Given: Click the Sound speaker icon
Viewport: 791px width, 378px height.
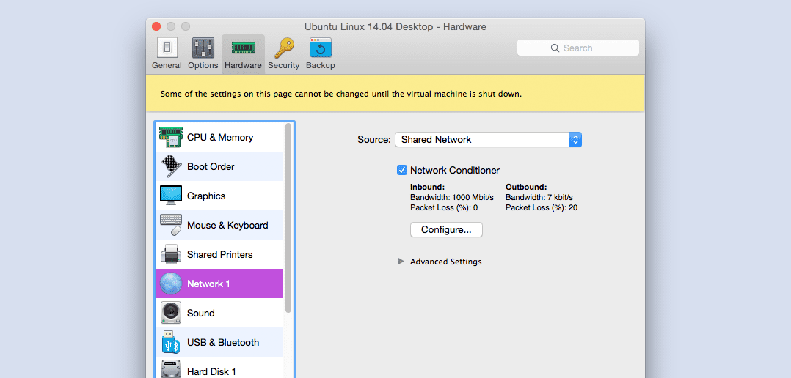Looking at the screenshot, I should 170,313.
